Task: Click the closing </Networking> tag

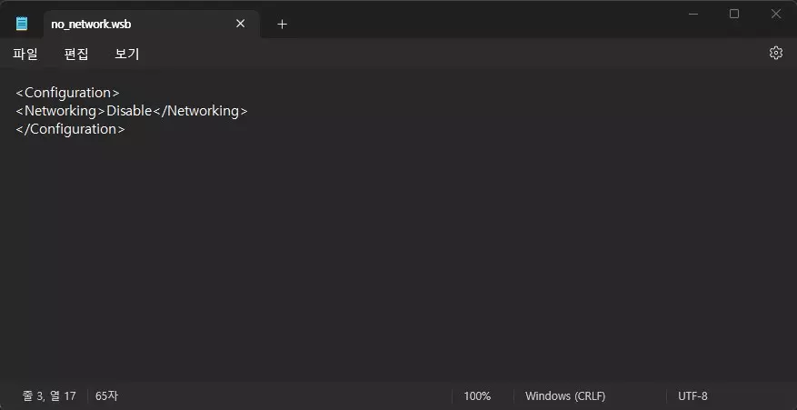Action: coord(200,110)
